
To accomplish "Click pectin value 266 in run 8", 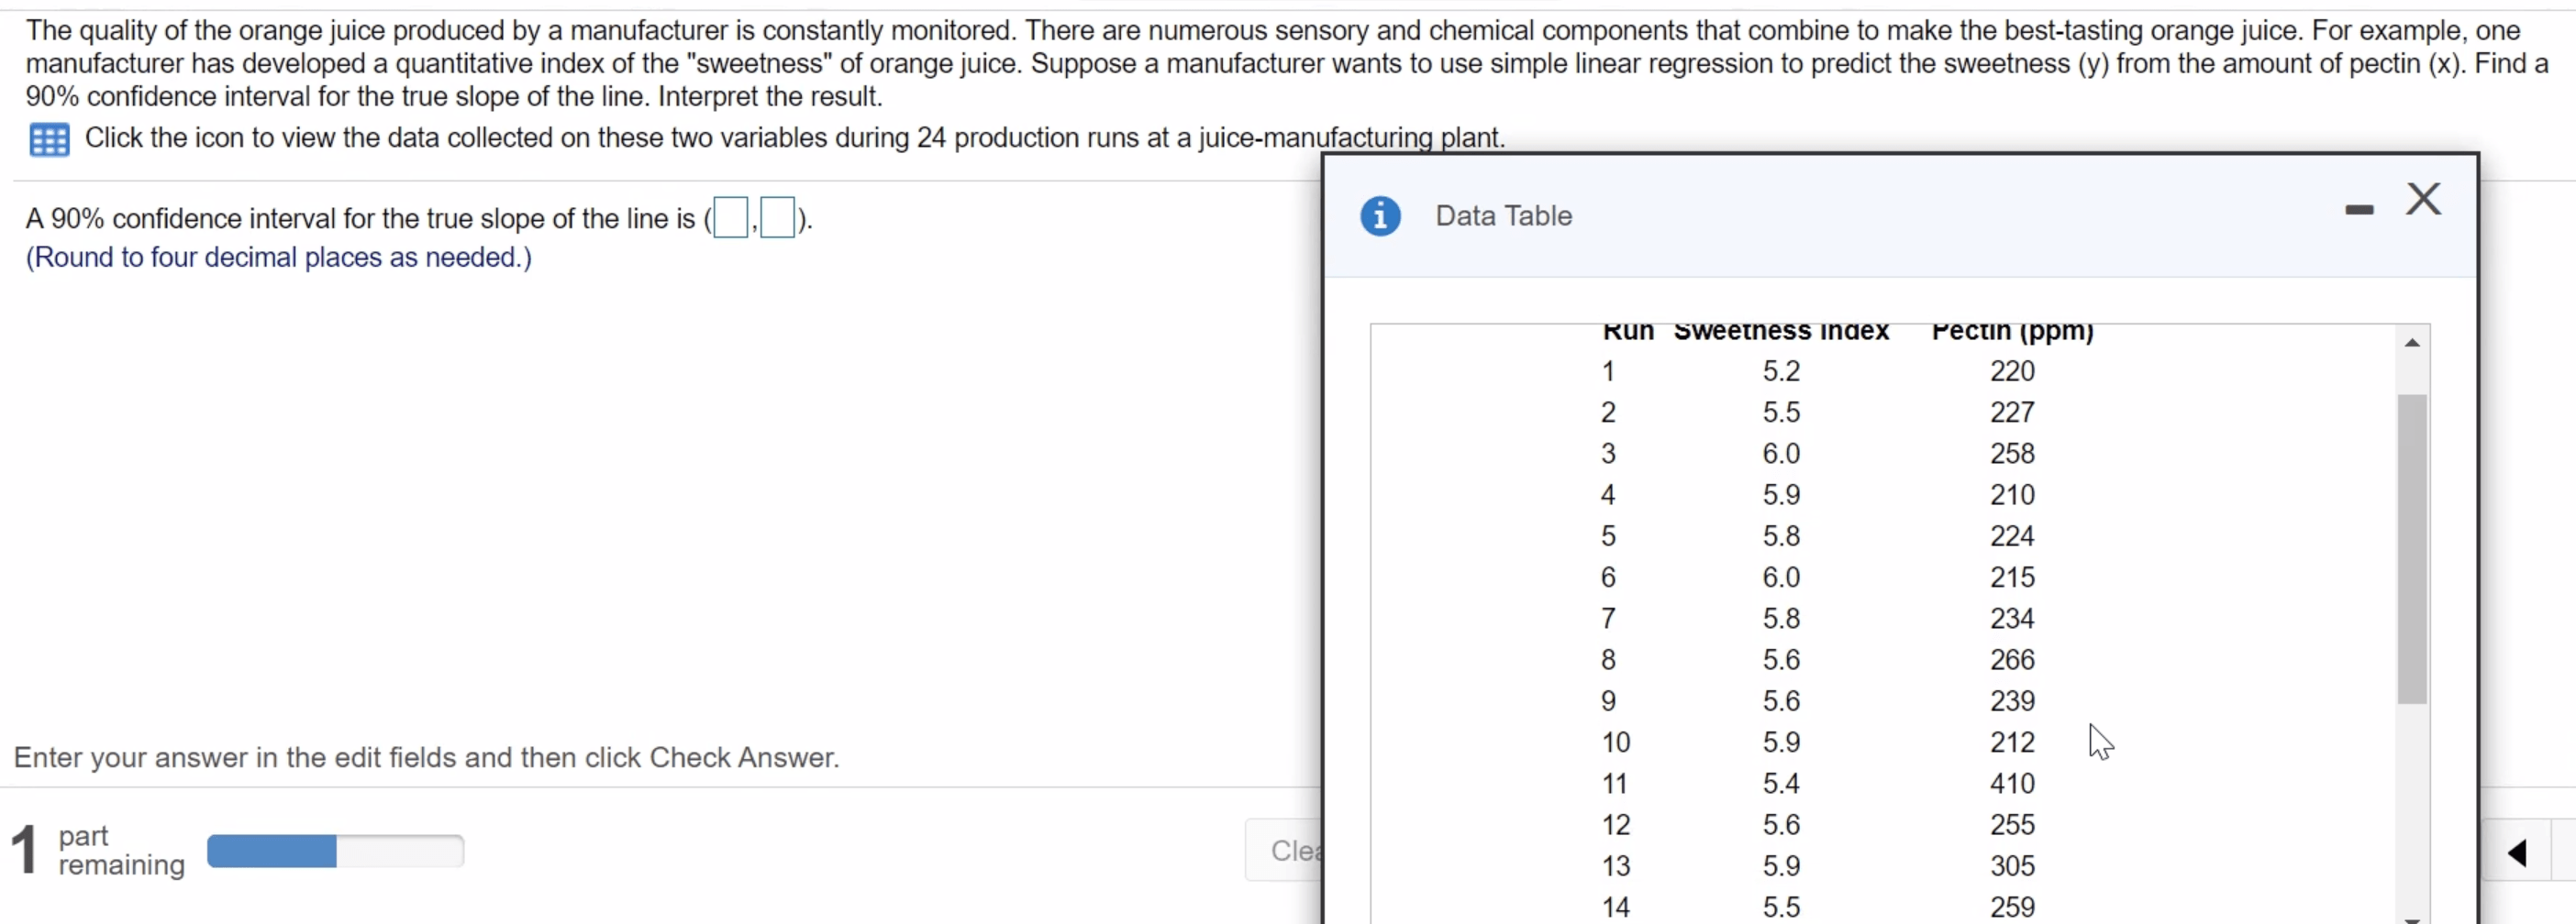I will pos(2012,659).
